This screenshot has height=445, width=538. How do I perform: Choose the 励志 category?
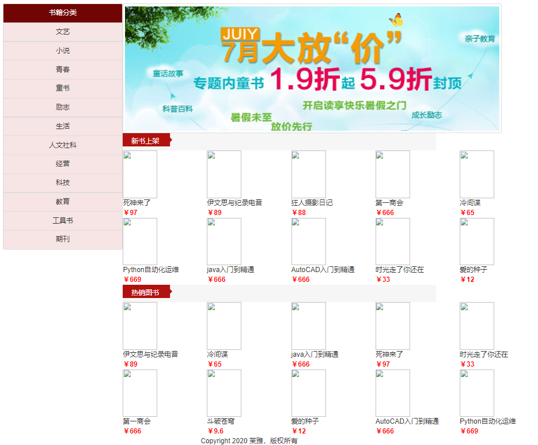point(63,107)
